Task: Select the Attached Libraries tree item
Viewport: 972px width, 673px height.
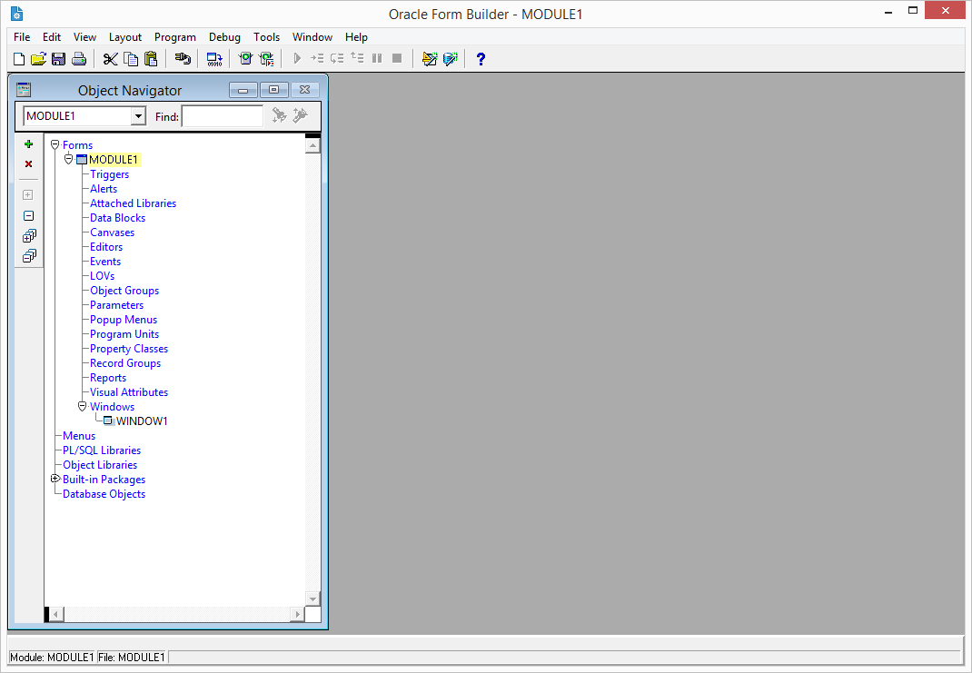Action: pos(134,203)
